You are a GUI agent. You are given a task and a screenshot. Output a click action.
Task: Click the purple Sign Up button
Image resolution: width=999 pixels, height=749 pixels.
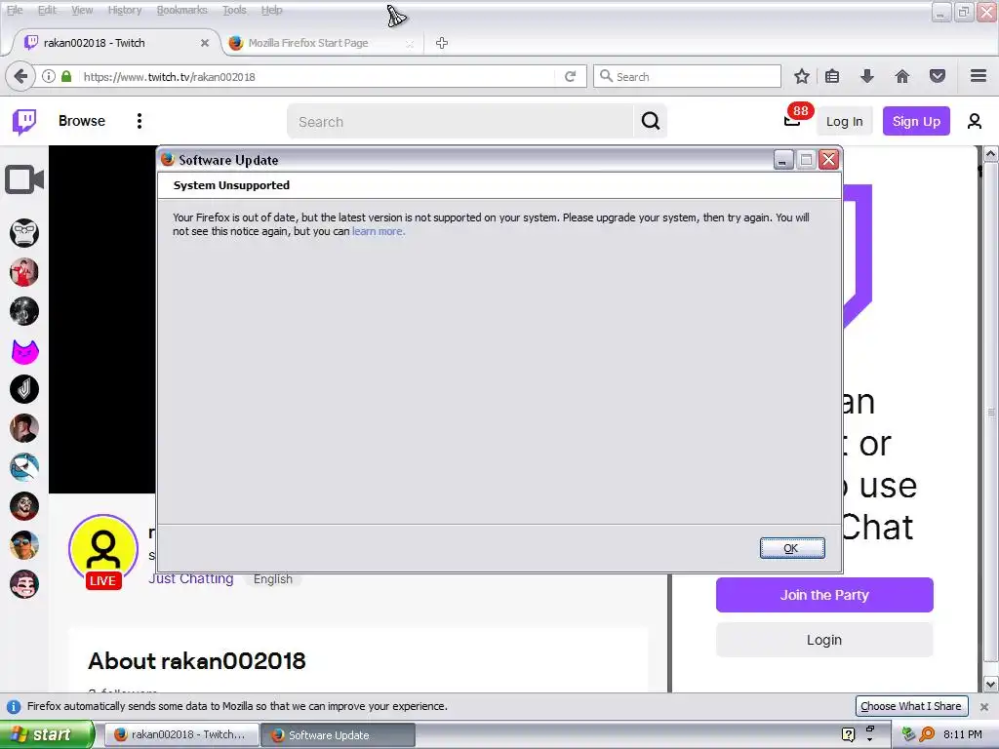tap(916, 121)
